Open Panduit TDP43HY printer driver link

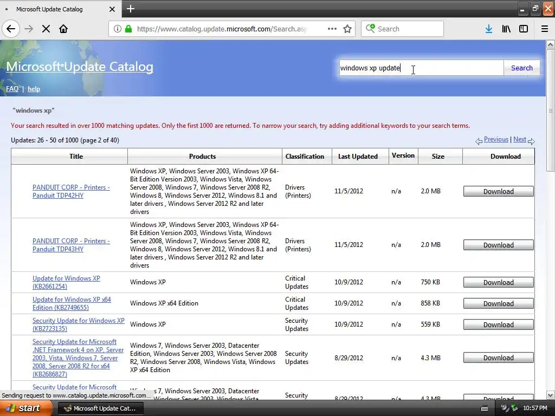click(71, 244)
